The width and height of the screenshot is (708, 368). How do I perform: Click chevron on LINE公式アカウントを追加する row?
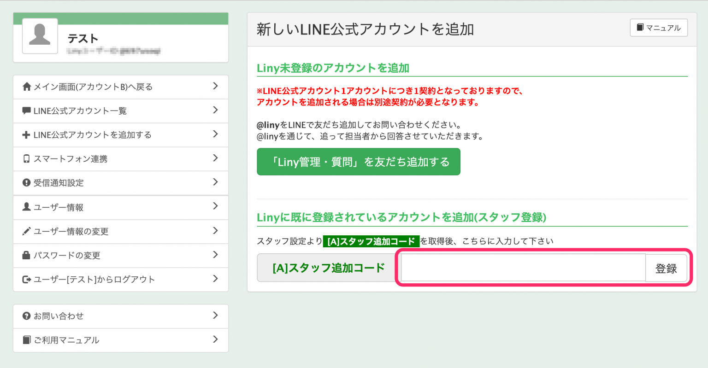(215, 134)
